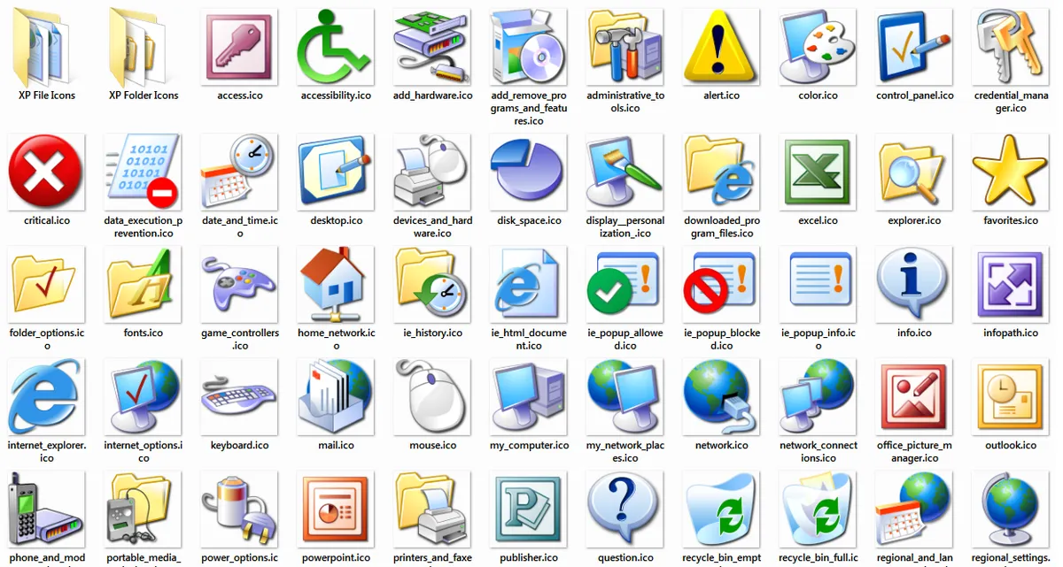This screenshot has height=567, width=1063.
Task: Select the access.ico key icon
Action: 240,47
